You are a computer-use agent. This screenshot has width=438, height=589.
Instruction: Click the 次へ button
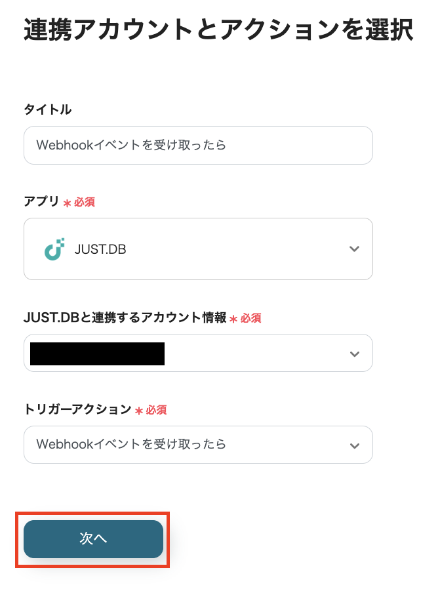point(93,539)
